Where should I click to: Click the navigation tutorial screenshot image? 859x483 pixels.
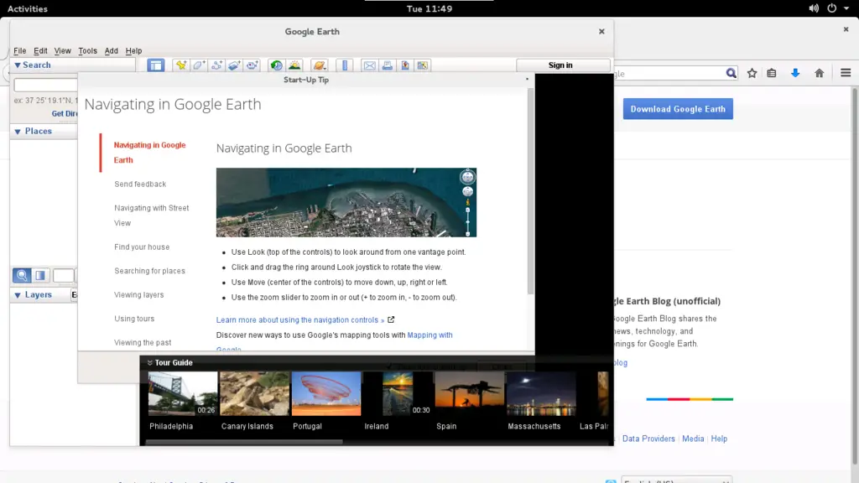point(346,203)
